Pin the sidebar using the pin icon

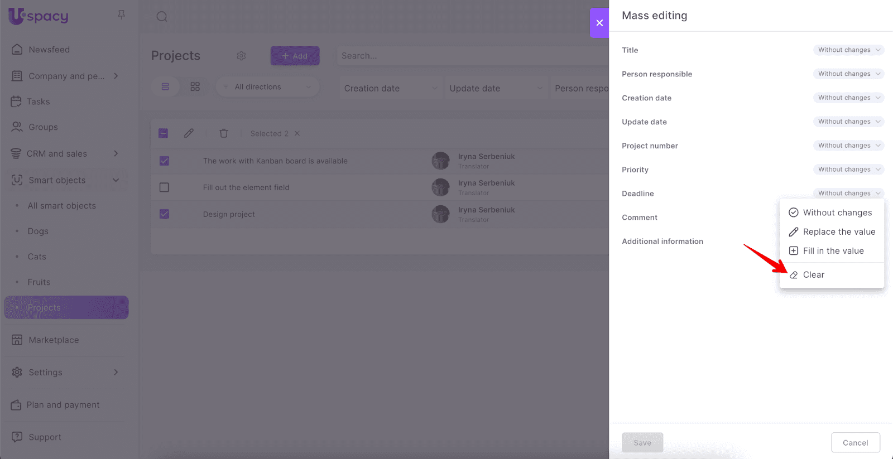121,15
